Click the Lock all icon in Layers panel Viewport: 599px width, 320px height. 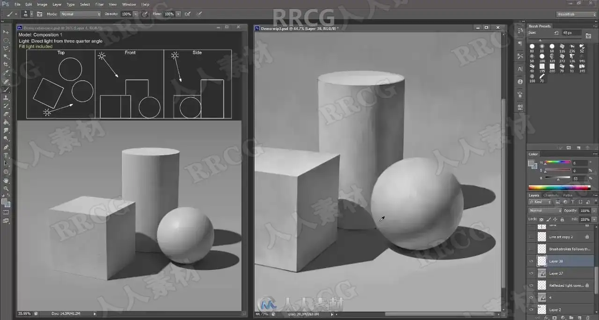(x=562, y=219)
